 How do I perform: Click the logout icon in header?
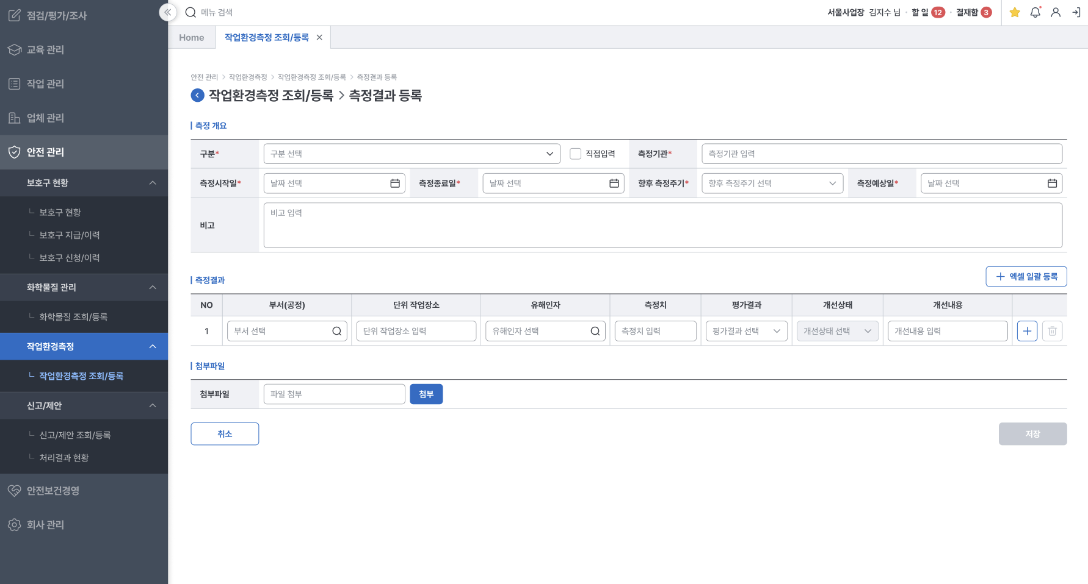(1076, 12)
